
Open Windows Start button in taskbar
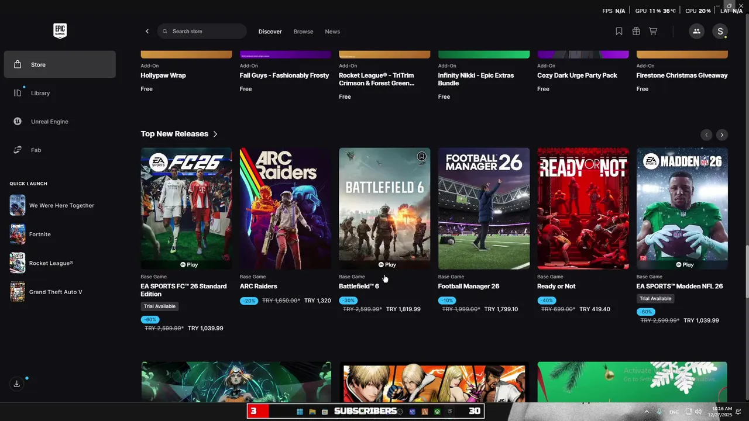300,412
